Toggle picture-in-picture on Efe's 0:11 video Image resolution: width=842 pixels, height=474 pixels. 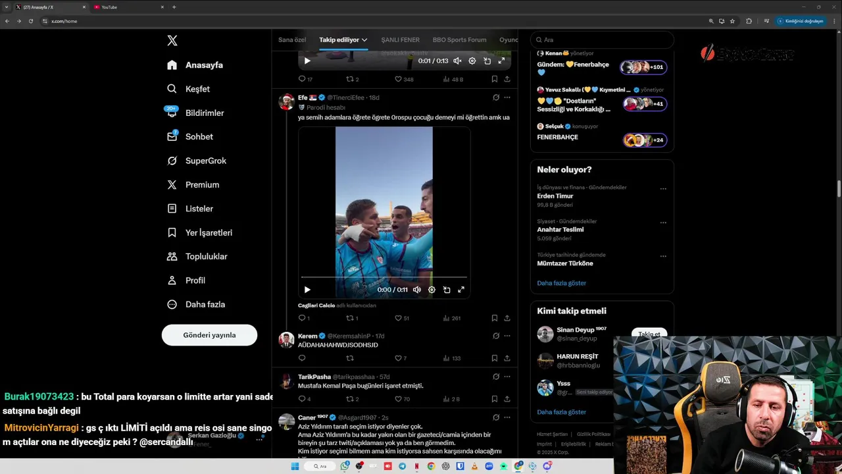point(447,290)
